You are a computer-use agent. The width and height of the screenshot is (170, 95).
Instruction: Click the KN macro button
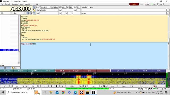(48, 71)
